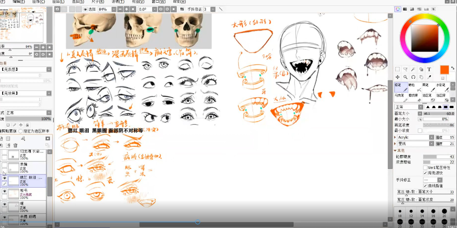Open the 图像(C) menu
Viewport: 457px width, 228px height.
pyautogui.click(x=39, y=2)
